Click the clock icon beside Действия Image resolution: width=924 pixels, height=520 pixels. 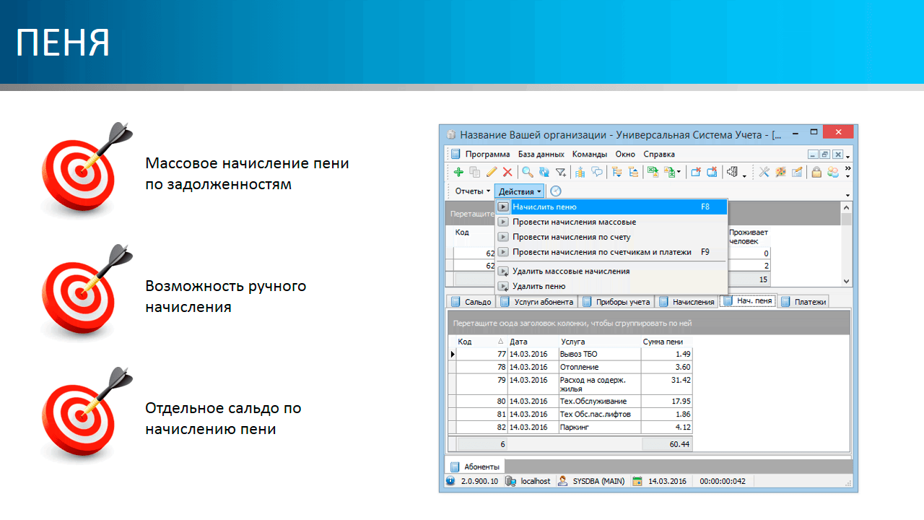(555, 191)
